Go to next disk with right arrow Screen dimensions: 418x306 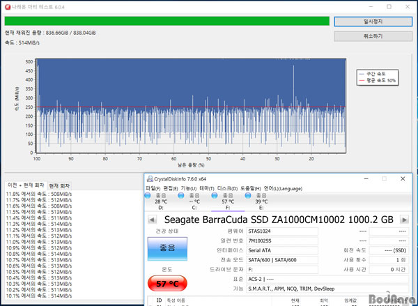tap(404, 220)
